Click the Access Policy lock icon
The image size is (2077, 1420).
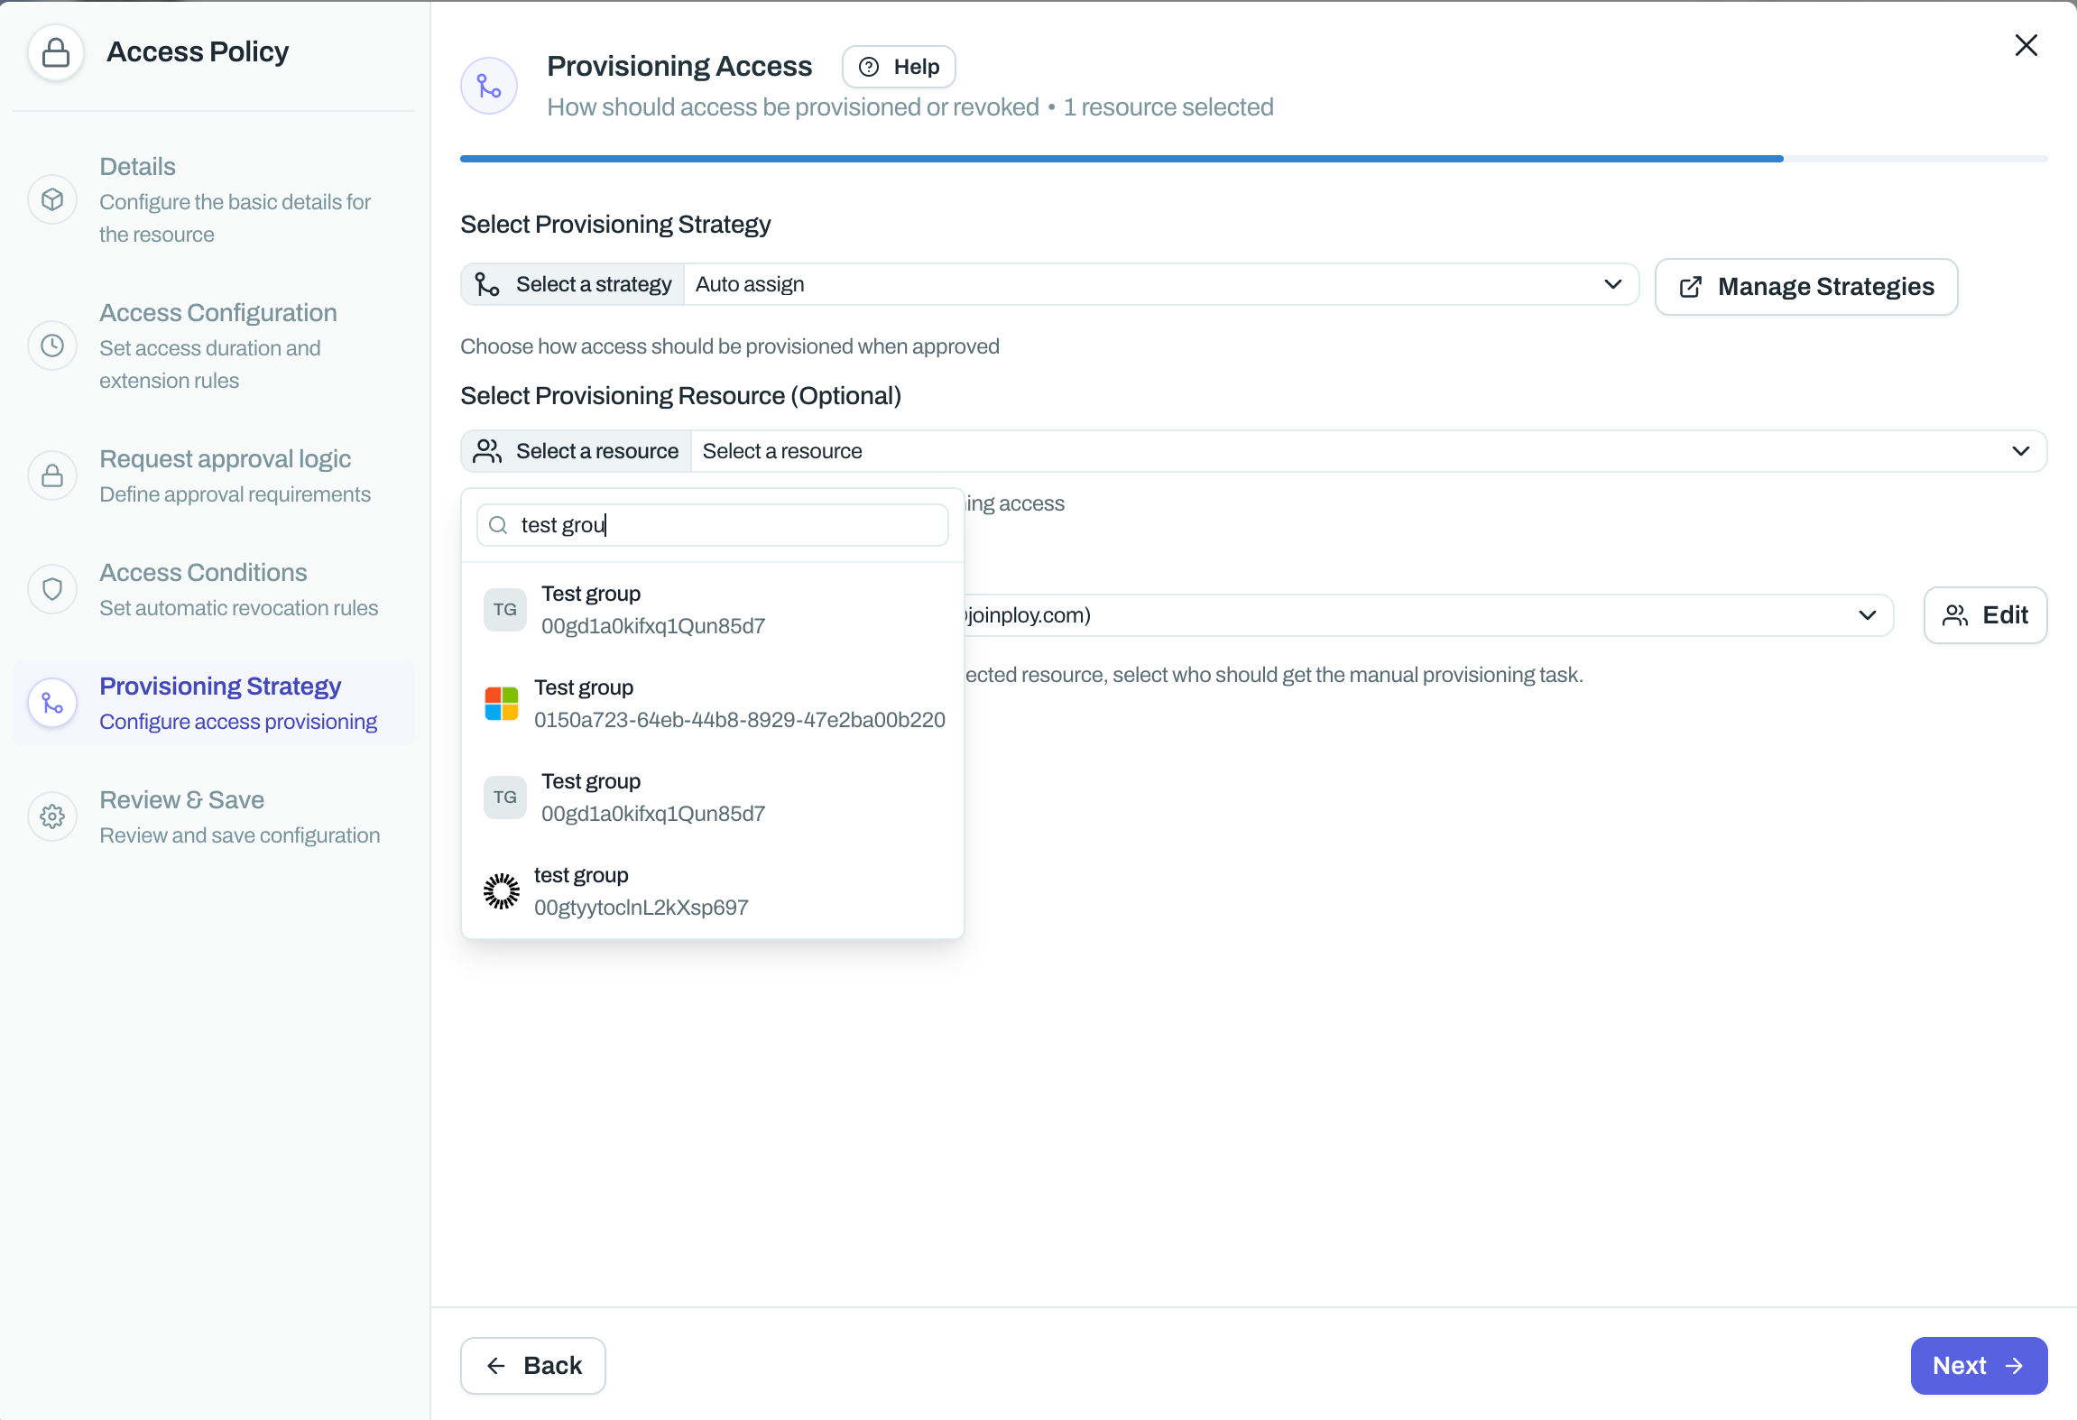pos(56,52)
